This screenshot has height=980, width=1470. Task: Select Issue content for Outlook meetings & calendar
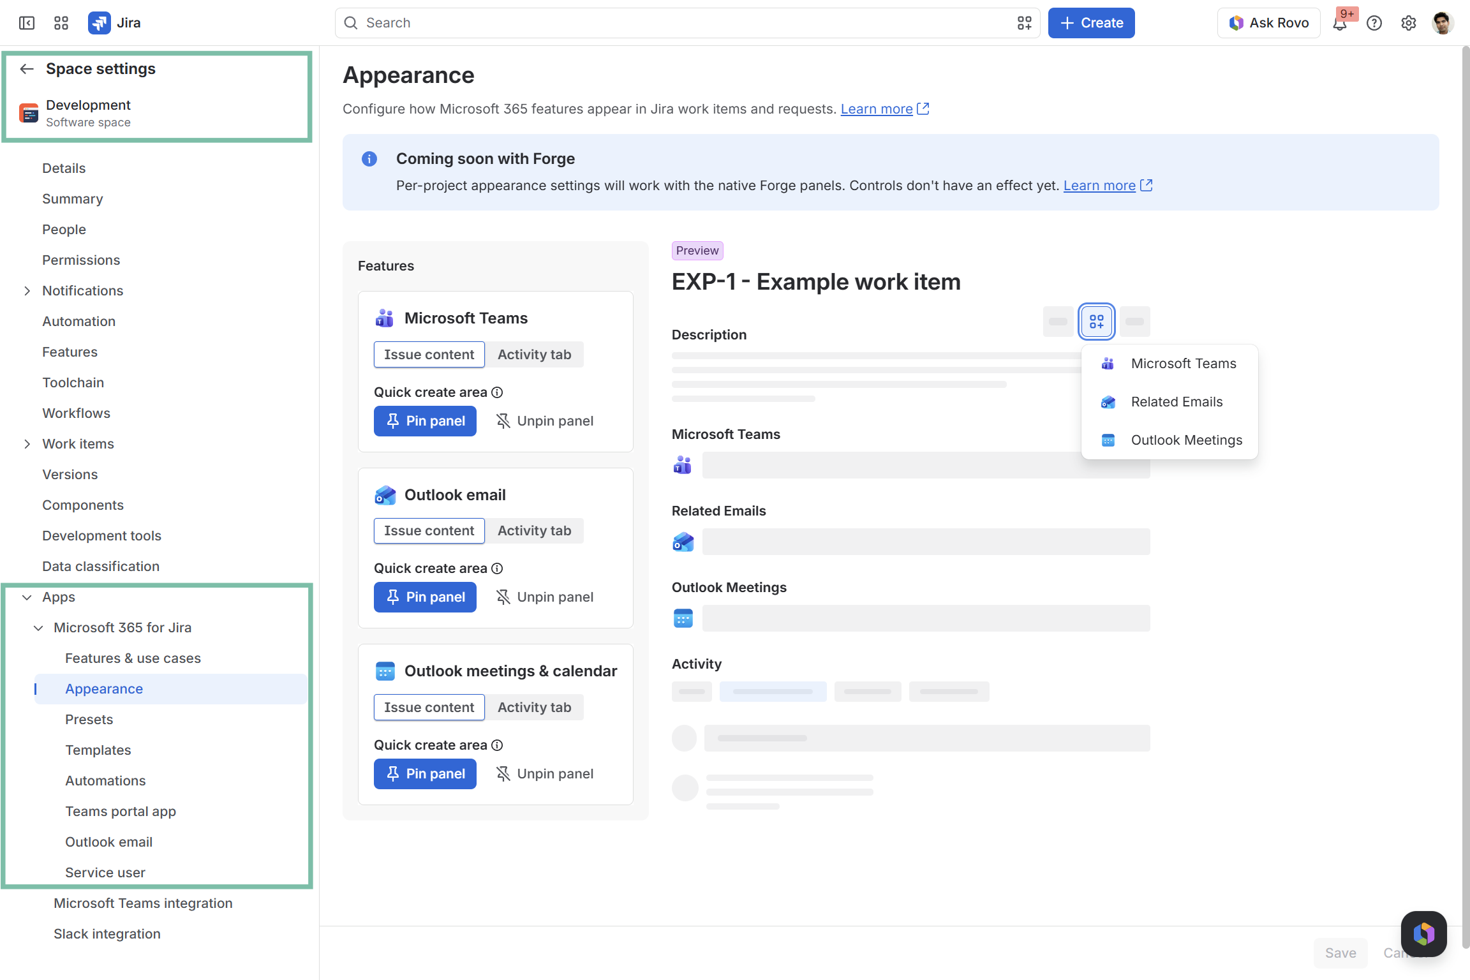[429, 708]
